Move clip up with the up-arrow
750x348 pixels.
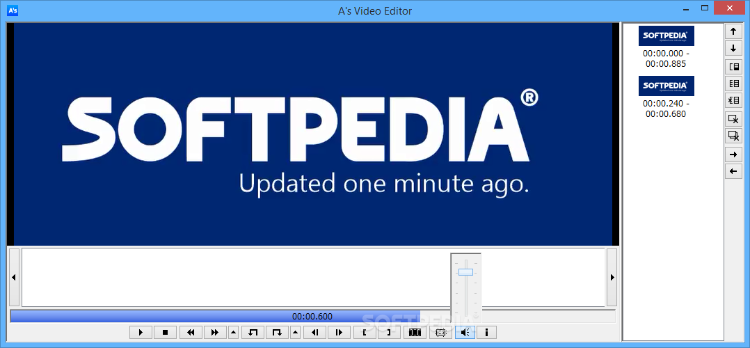pos(733,31)
